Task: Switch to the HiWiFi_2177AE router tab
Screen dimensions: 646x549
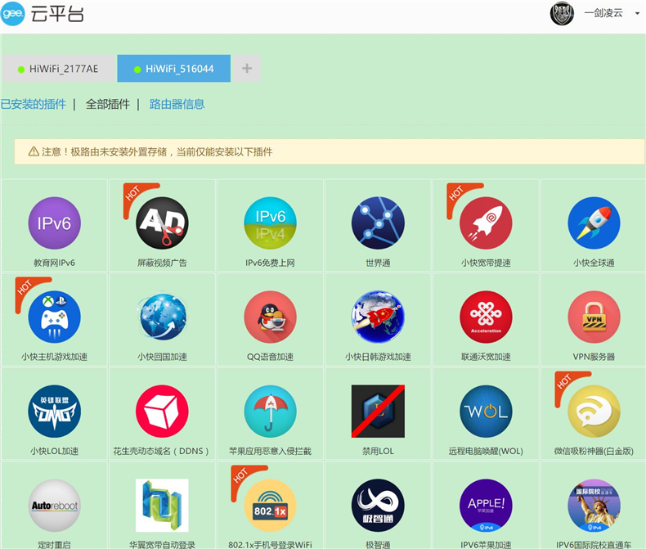Action: 58,69
